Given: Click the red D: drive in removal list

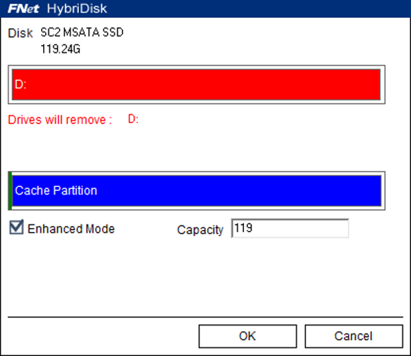Looking at the screenshot, I should [133, 119].
